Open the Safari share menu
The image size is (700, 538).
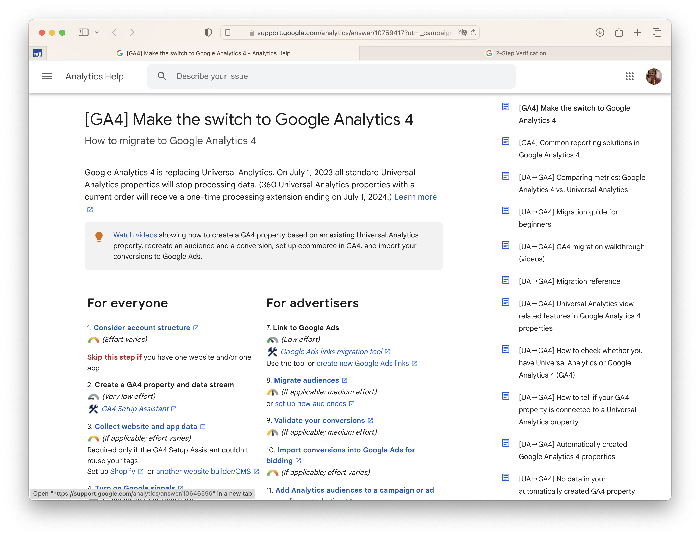click(x=619, y=32)
